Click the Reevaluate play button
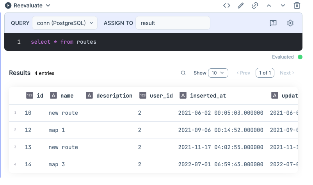Viewport: 313px width, 185px height. tap(8, 5)
